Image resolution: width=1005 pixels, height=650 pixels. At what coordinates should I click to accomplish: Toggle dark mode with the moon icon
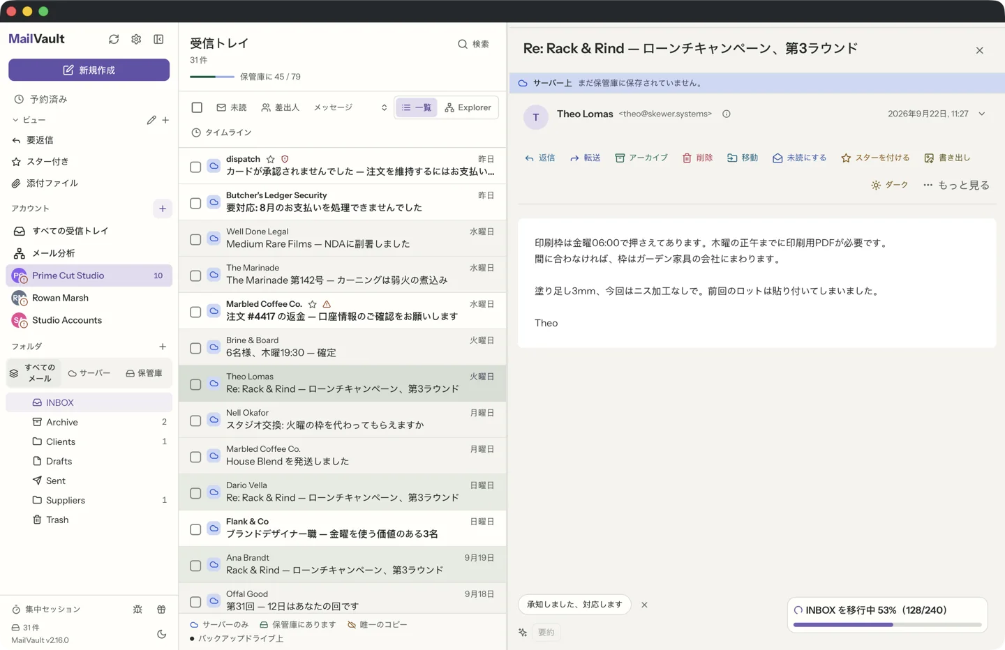(x=162, y=634)
